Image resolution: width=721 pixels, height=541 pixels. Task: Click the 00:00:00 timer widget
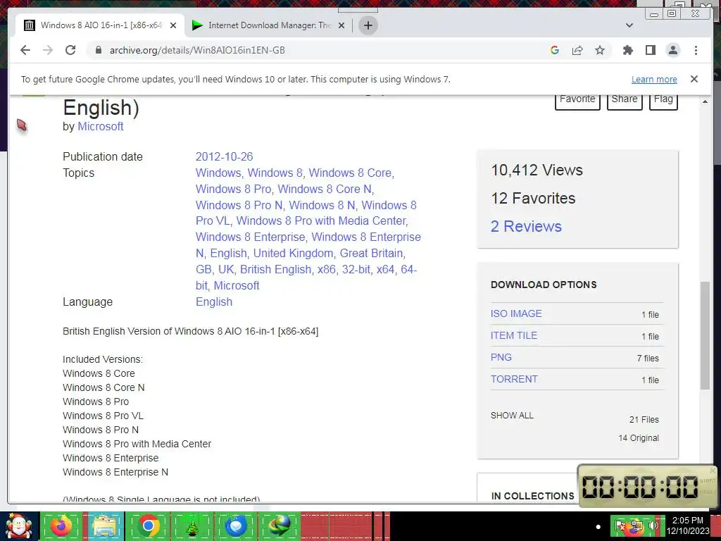click(x=646, y=486)
